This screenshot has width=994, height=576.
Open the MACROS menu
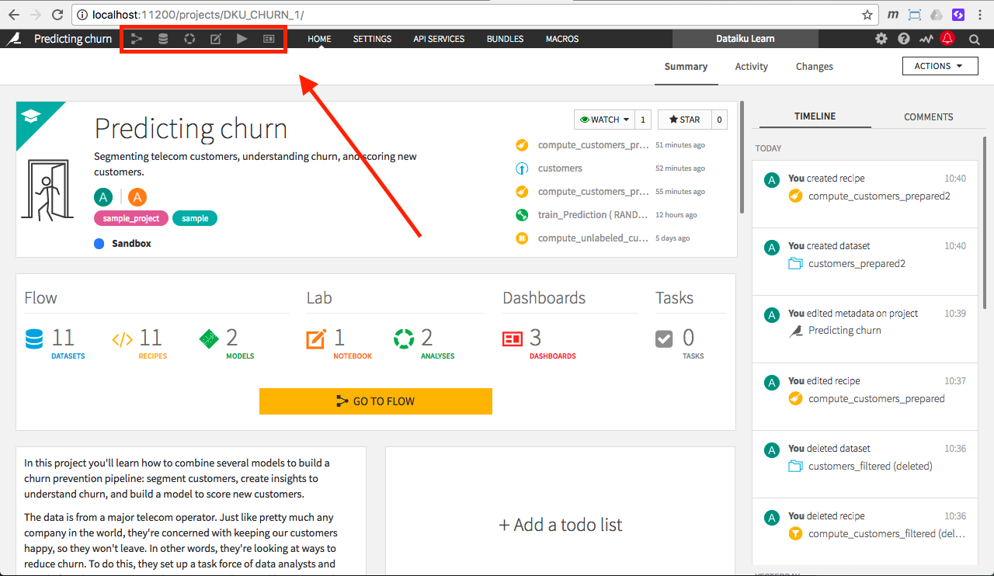pyautogui.click(x=562, y=39)
